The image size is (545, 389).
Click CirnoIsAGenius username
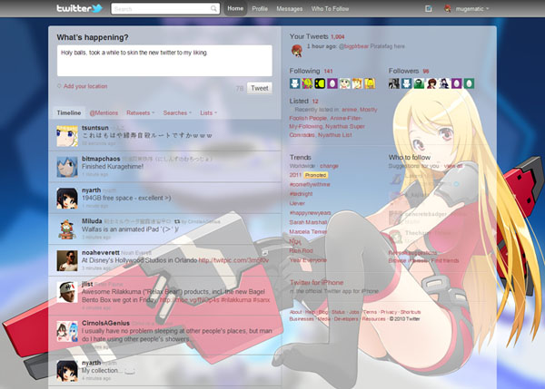click(x=105, y=323)
